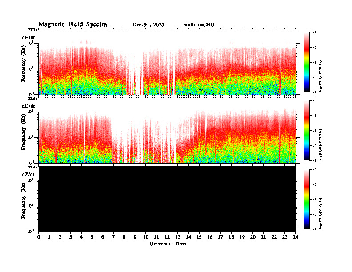The height and width of the screenshot is (272, 352).
Task: Click the dH/dt panel label
Action: coord(28,37)
